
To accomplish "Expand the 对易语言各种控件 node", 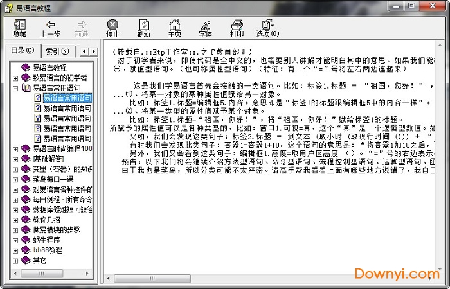I will (x=15, y=190).
